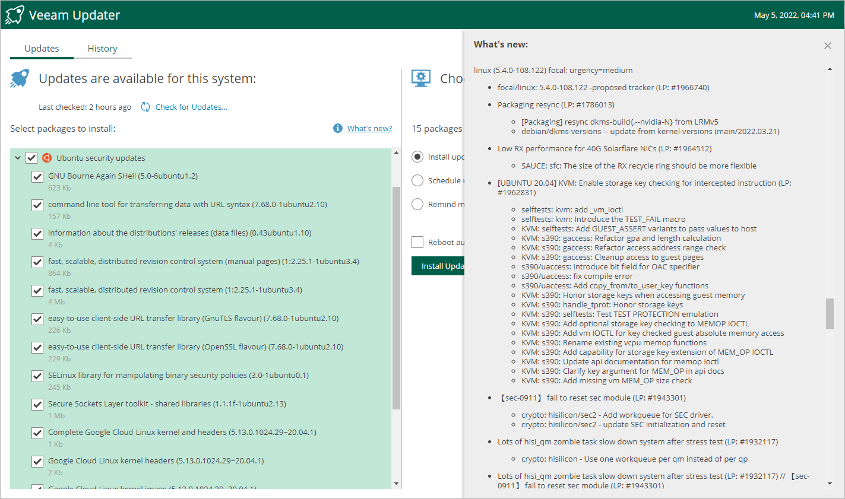This screenshot has height=499, width=845.
Task: Click 's390/uaccess: fix compile error' line
Action: tap(577, 276)
